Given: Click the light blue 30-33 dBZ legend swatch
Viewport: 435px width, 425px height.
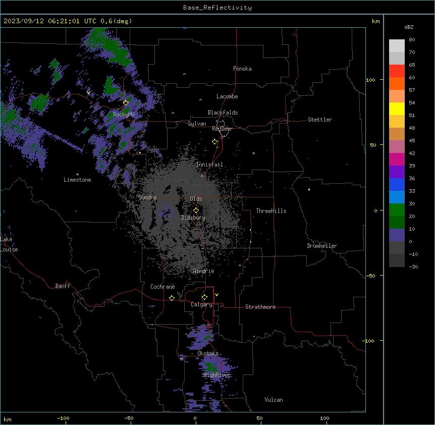Looking at the screenshot, I should 397,197.
